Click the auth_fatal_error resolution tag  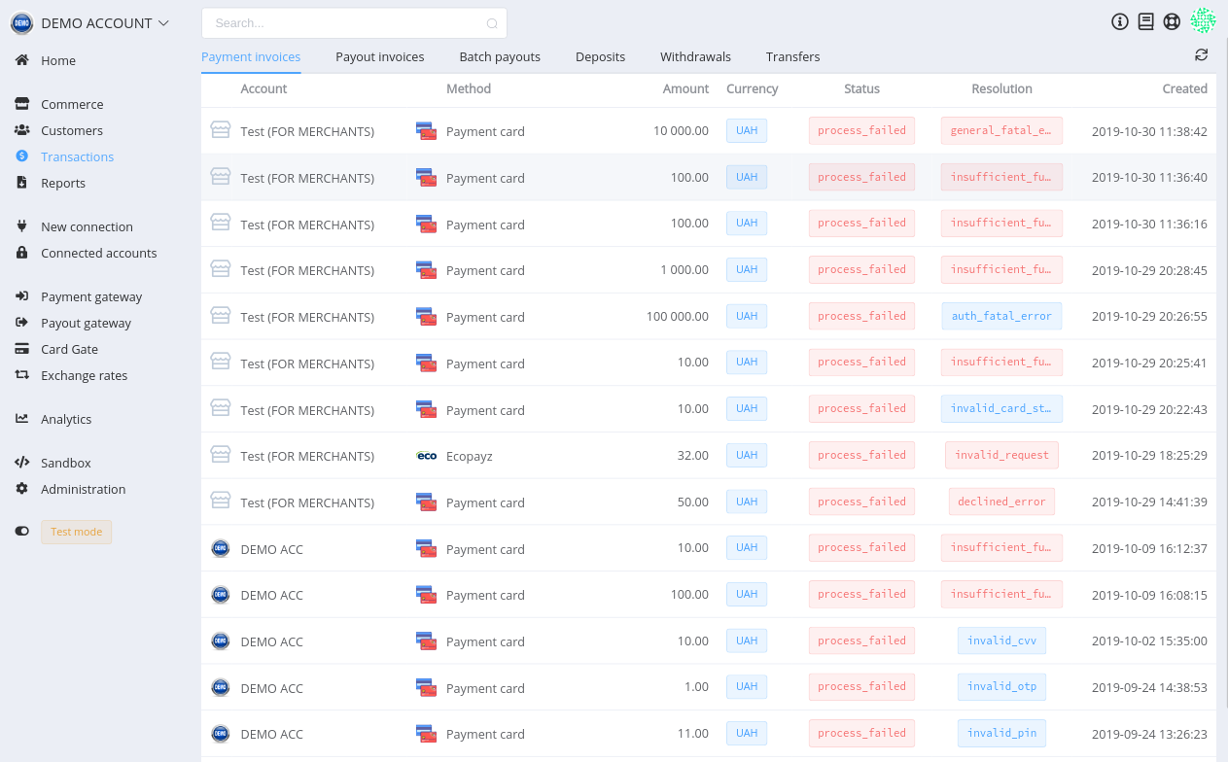(x=1001, y=316)
